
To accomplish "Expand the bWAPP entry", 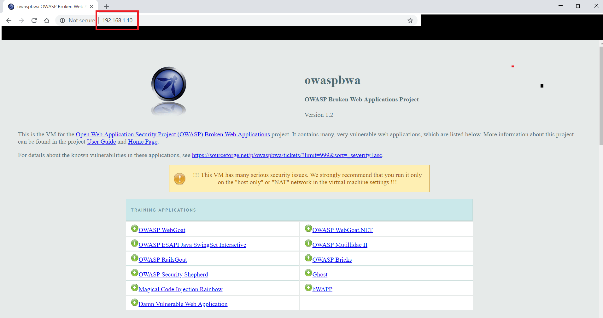I will tap(308, 287).
